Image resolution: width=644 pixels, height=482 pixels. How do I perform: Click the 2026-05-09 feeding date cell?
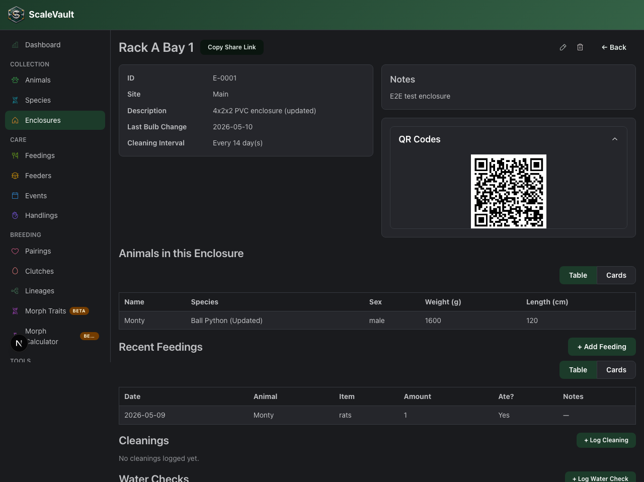coord(145,415)
